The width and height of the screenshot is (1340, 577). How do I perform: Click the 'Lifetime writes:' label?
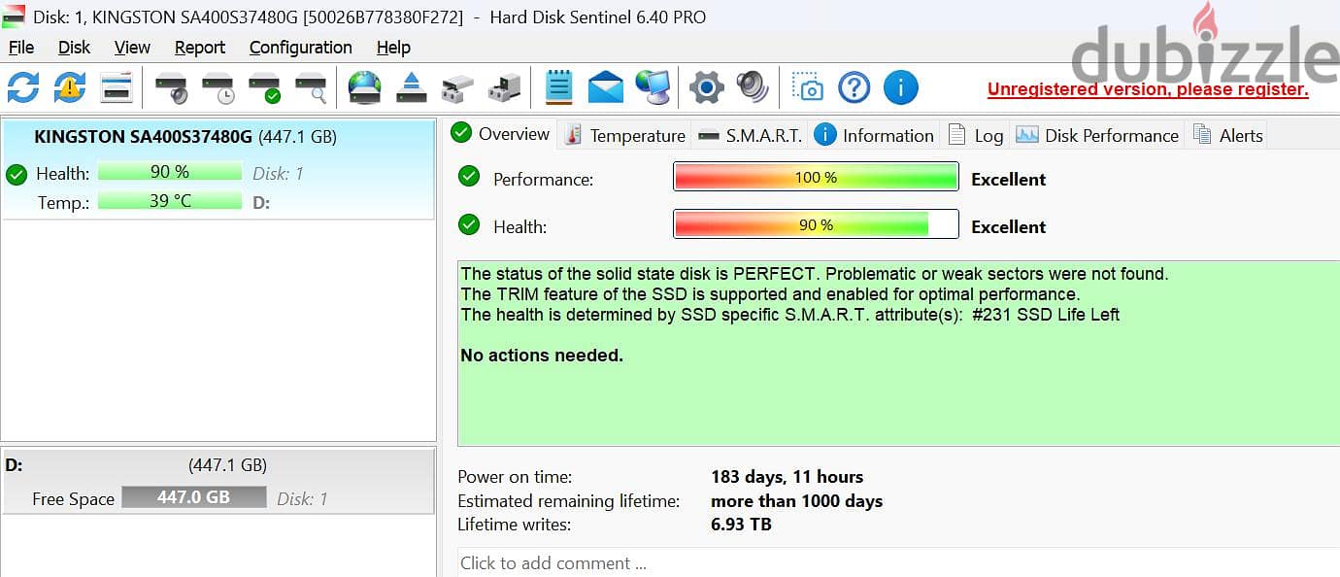click(x=514, y=525)
